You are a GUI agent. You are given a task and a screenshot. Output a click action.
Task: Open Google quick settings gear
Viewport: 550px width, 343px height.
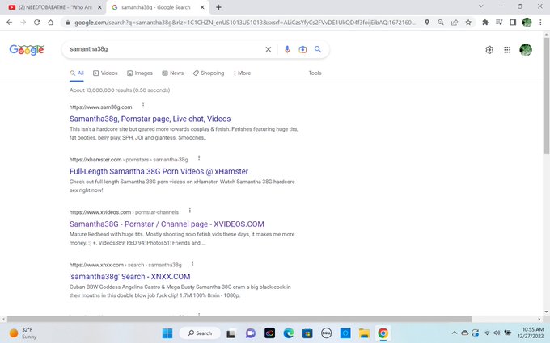coord(489,50)
